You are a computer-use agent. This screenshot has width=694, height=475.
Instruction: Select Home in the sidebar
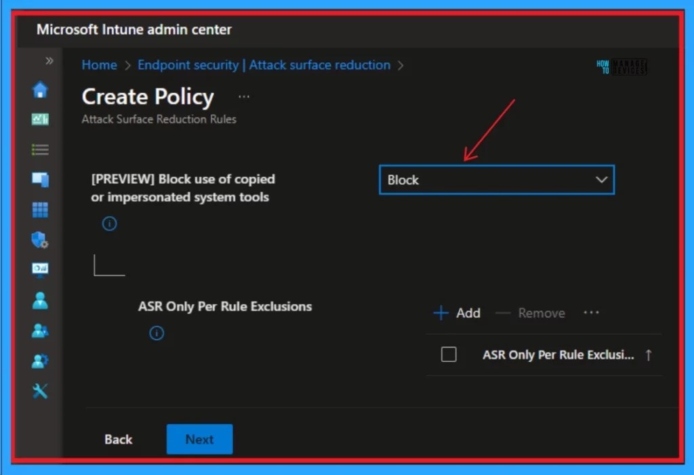(40, 89)
